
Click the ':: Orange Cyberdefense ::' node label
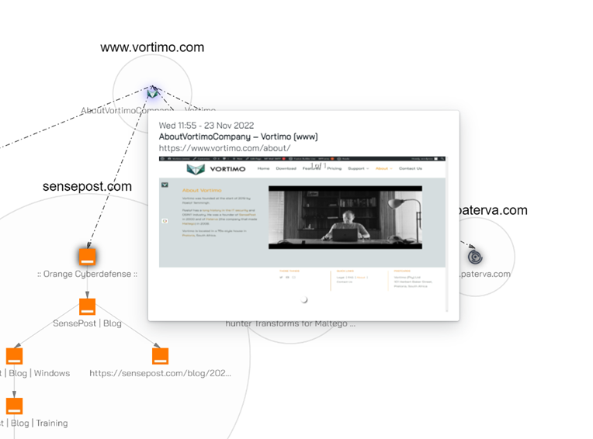click(x=88, y=274)
